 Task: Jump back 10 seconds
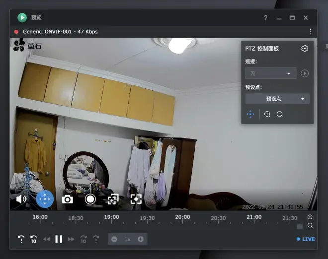click(x=33, y=239)
